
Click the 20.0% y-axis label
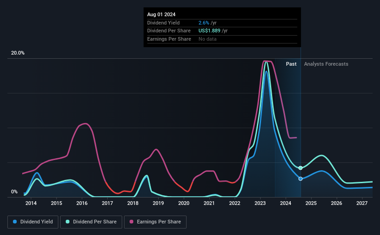coord(18,53)
